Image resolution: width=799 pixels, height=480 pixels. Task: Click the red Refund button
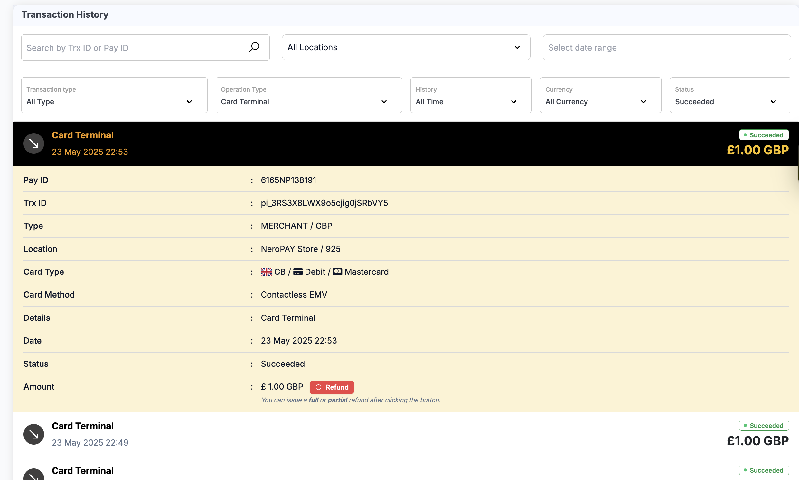[x=332, y=387]
